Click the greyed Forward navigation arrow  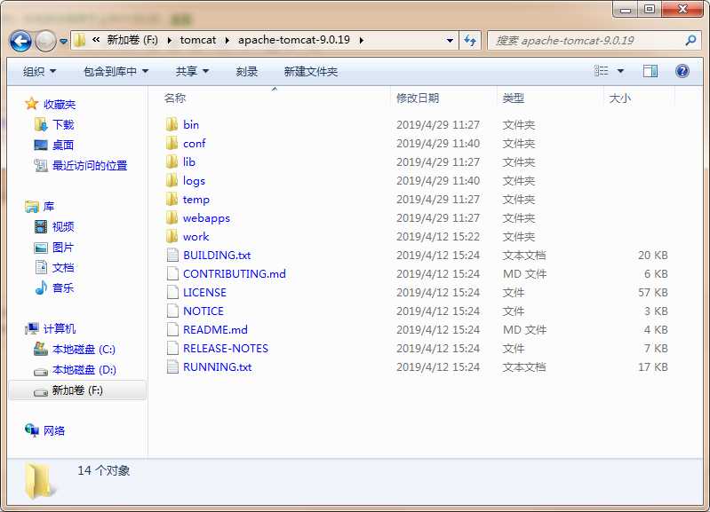(45, 41)
